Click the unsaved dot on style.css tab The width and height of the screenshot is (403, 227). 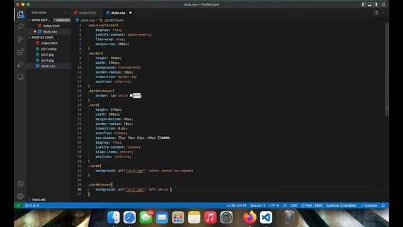(130, 13)
